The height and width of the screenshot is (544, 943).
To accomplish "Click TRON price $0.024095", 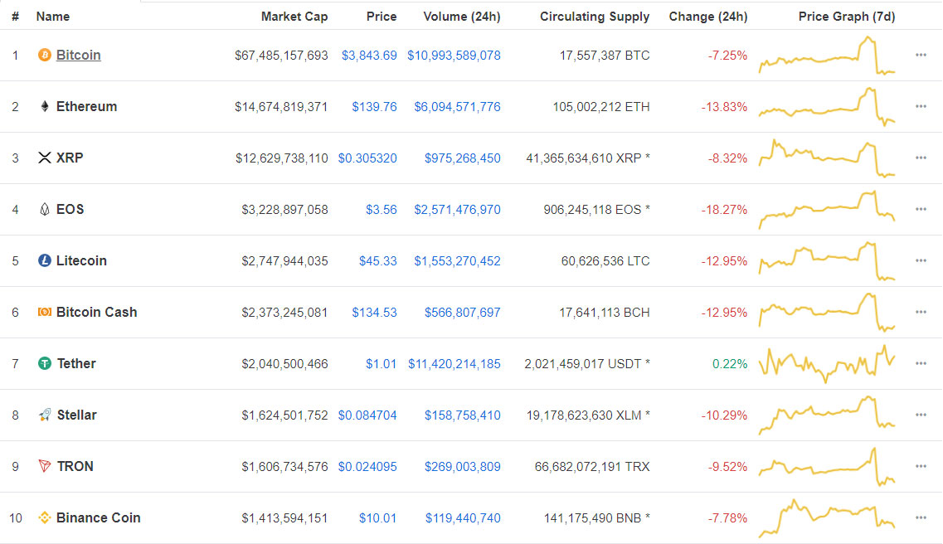I will (367, 466).
